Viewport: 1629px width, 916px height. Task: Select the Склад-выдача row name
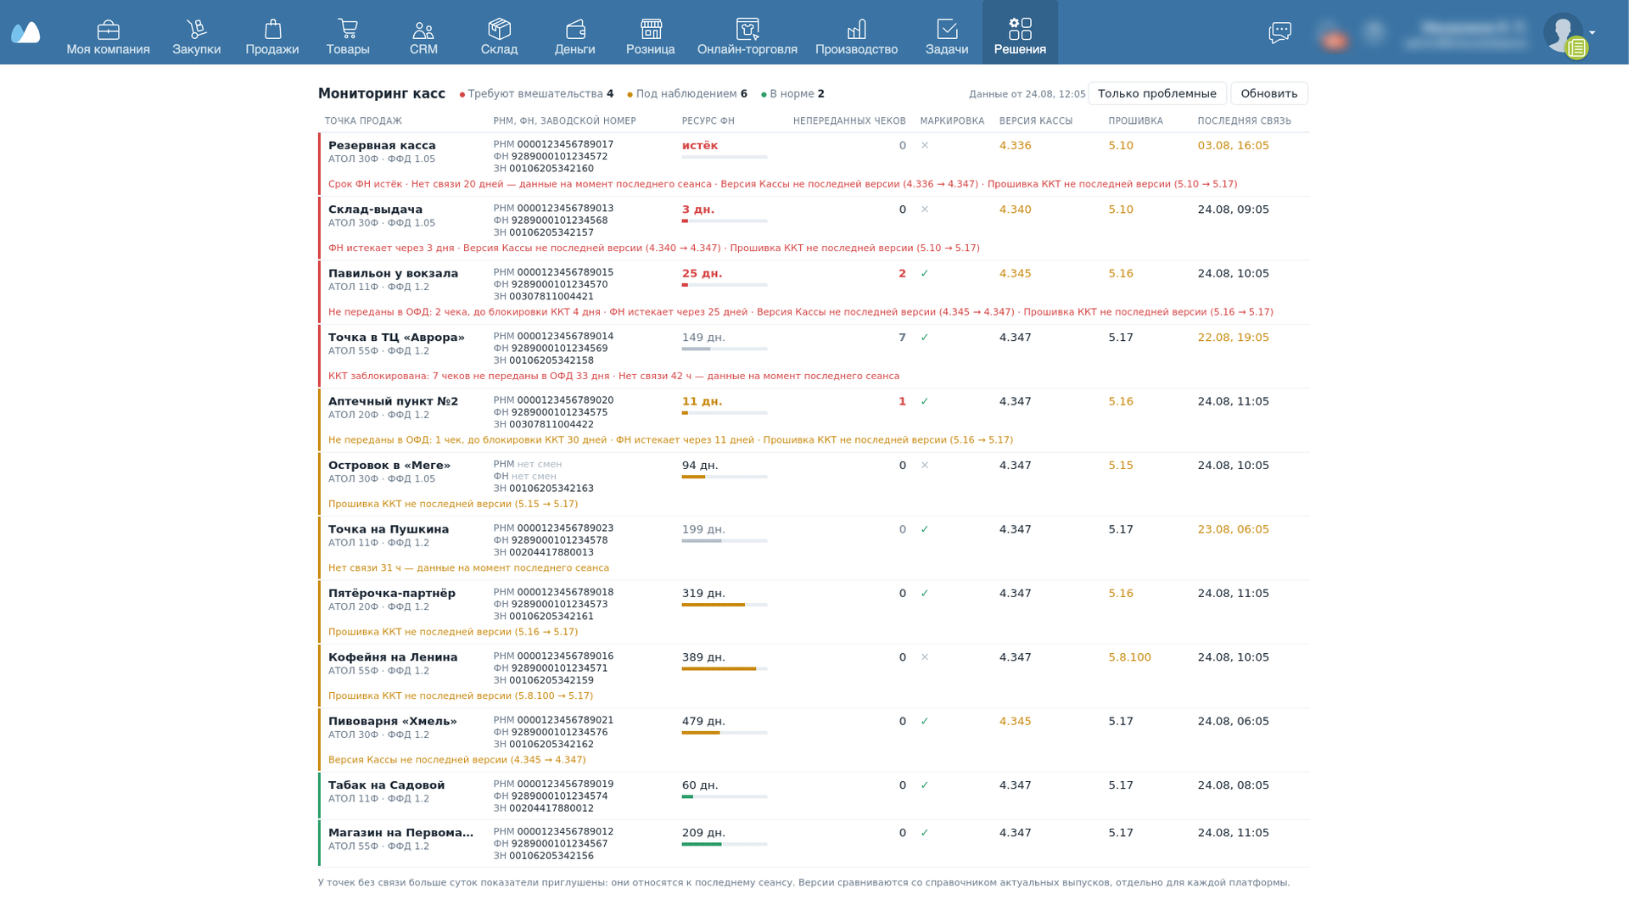coord(375,209)
